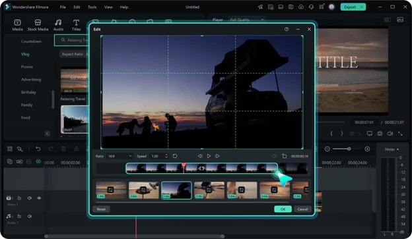
Task: Step to previous frame in Edit dialog
Action: 200,156
